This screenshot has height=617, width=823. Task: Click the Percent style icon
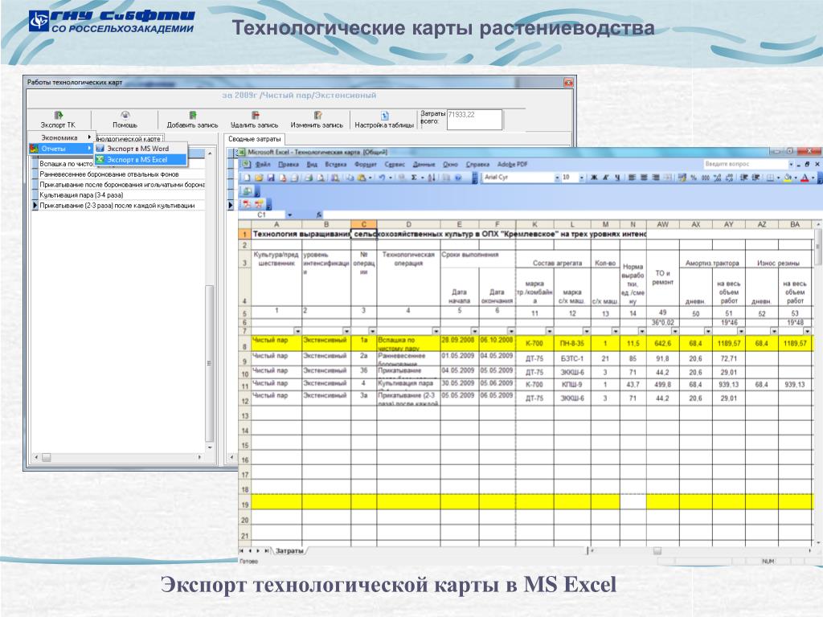point(694,178)
